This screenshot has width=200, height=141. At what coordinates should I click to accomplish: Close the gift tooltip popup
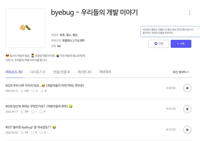pyautogui.click(x=198, y=28)
